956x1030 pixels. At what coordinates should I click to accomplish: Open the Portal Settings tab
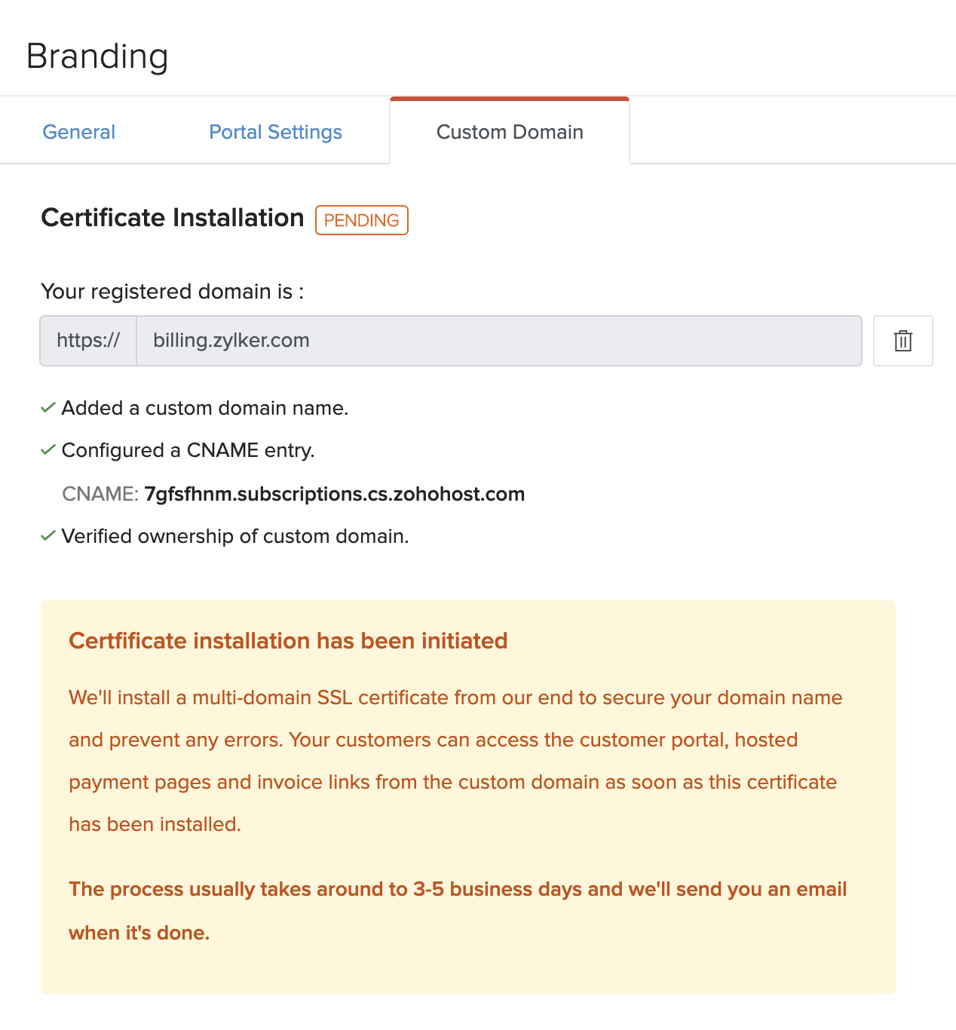[274, 131]
